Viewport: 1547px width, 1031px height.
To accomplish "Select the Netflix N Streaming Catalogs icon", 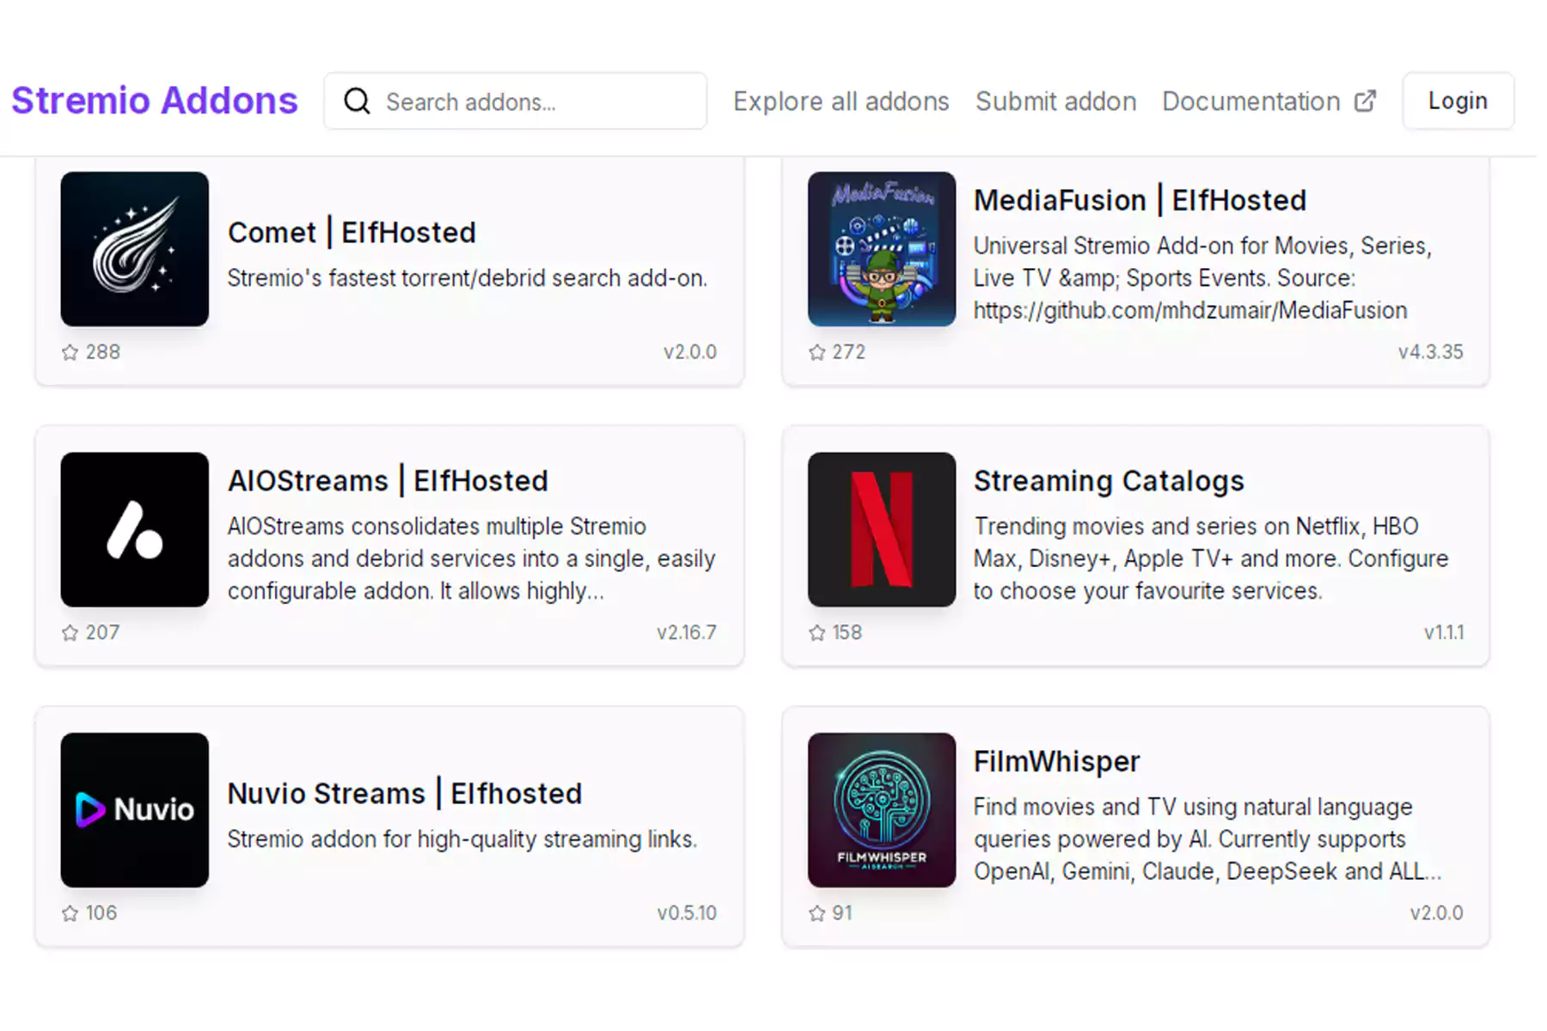I will 881,529.
